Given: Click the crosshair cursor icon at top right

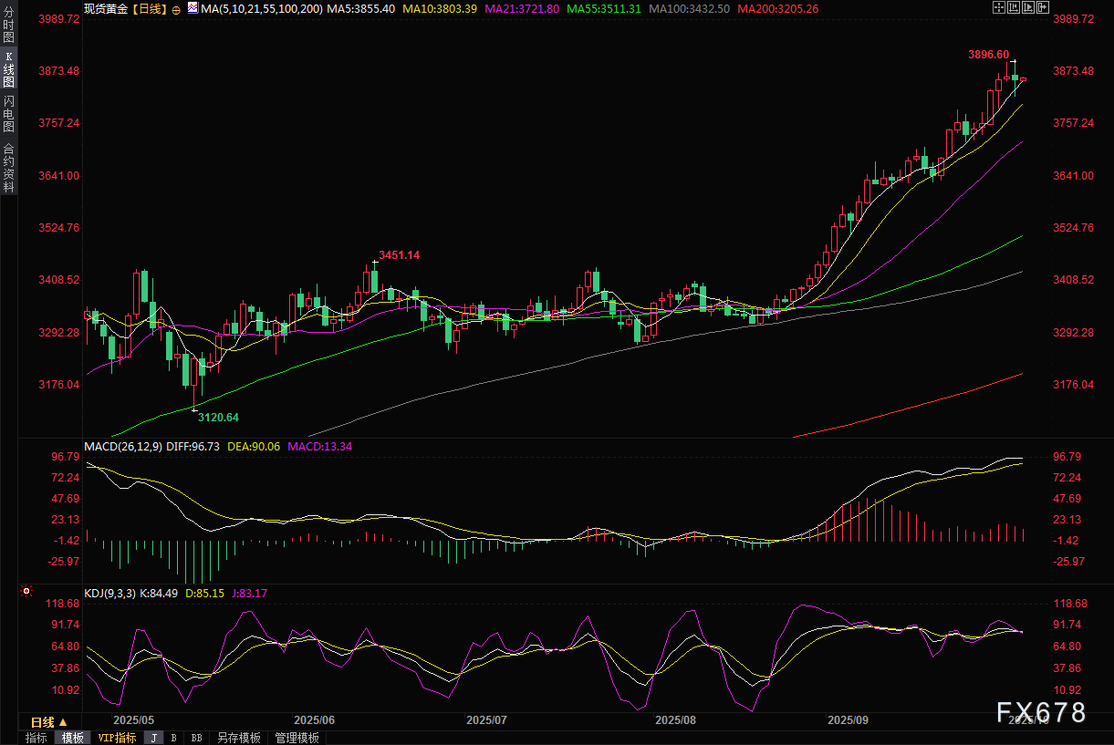Looking at the screenshot, I should pos(999,8).
